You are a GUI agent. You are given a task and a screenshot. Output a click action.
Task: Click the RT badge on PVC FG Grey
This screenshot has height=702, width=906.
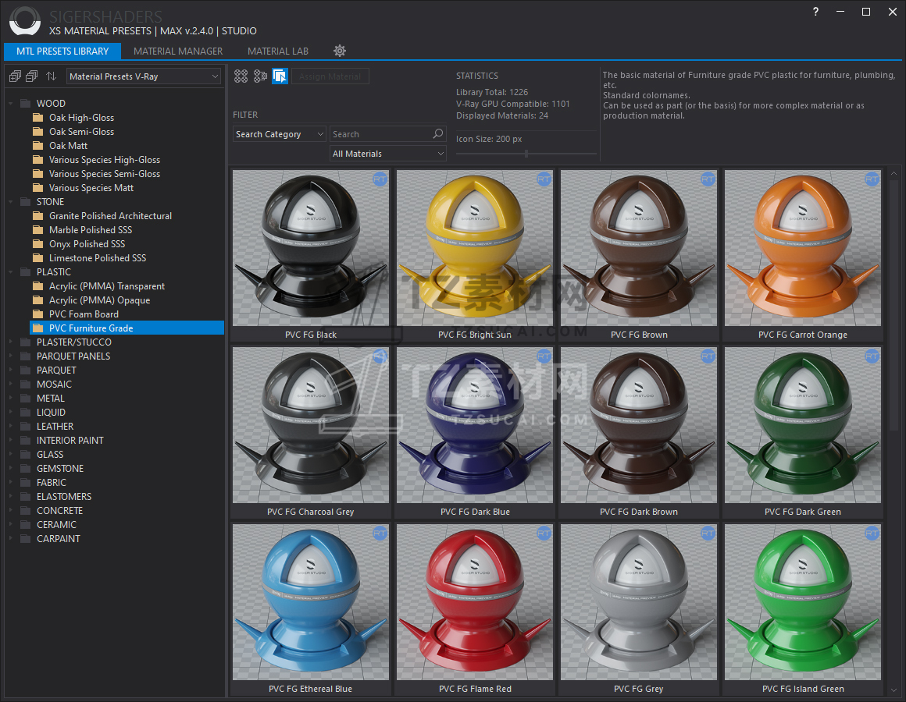point(708,534)
